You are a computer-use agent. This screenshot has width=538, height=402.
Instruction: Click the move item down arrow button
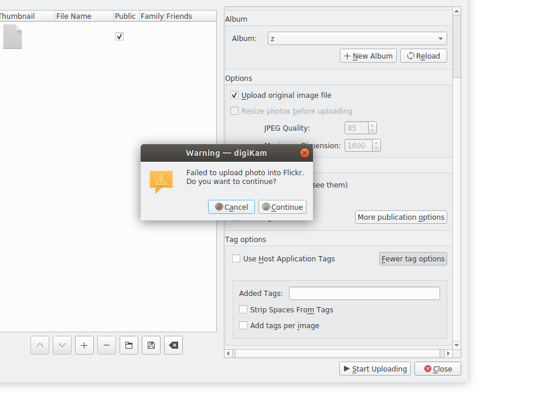click(x=62, y=346)
